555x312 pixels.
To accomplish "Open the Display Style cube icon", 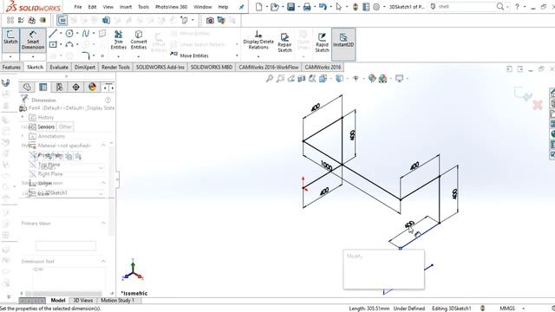I will click(339, 79).
